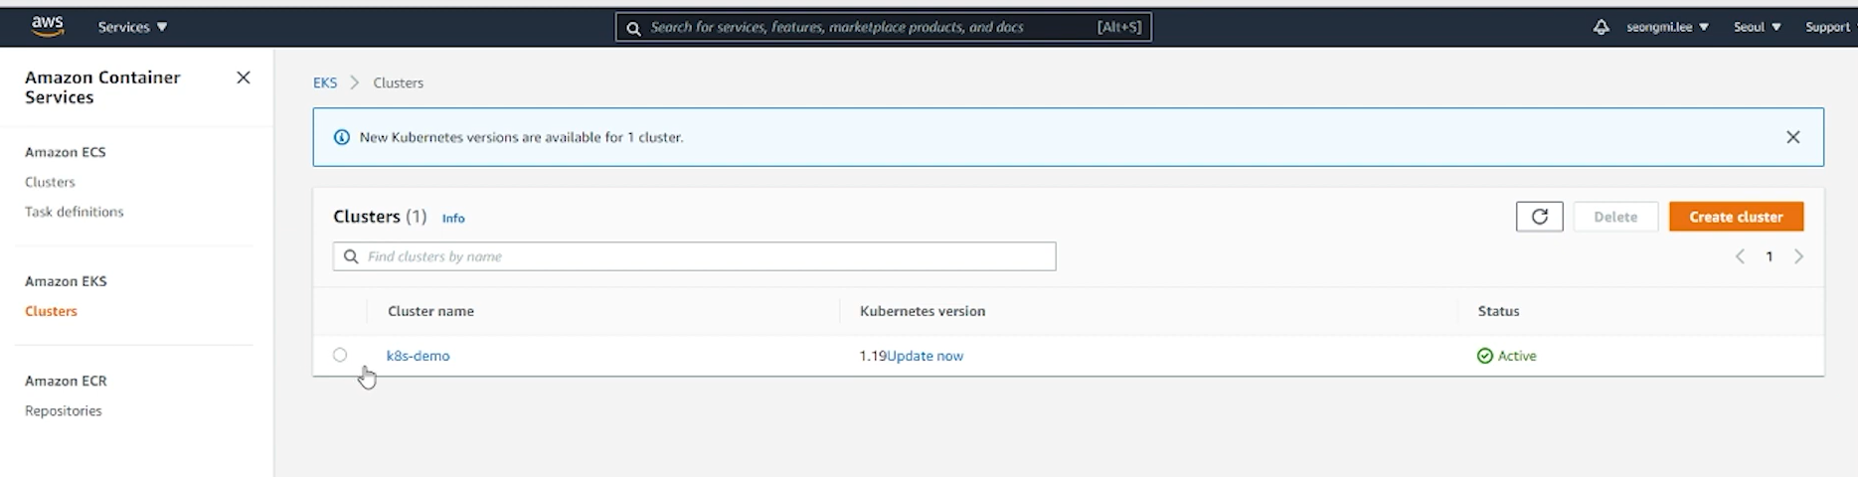Image resolution: width=1858 pixels, height=477 pixels.
Task: Focus the Find clusters by name field
Action: 694,256
